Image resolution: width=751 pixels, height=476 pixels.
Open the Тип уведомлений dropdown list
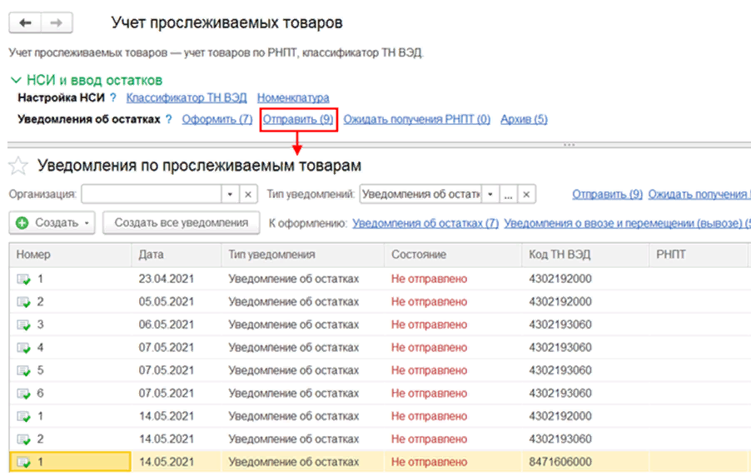point(491,194)
